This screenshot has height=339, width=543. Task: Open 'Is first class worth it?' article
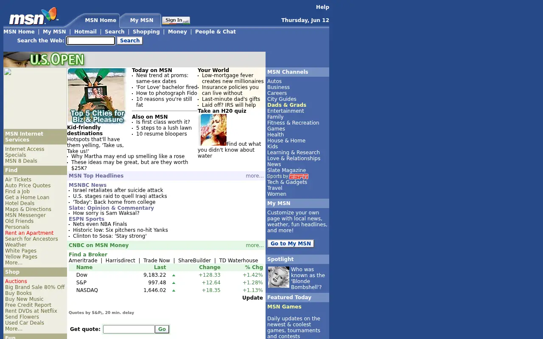[163, 122]
